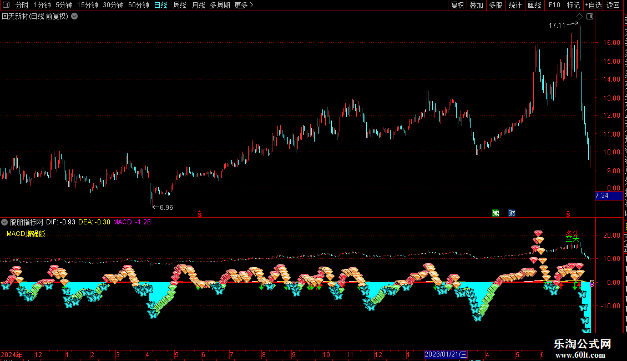Select the 月线 monthly chart tab
Viewport: 627px width, 361px height.
click(198, 5)
